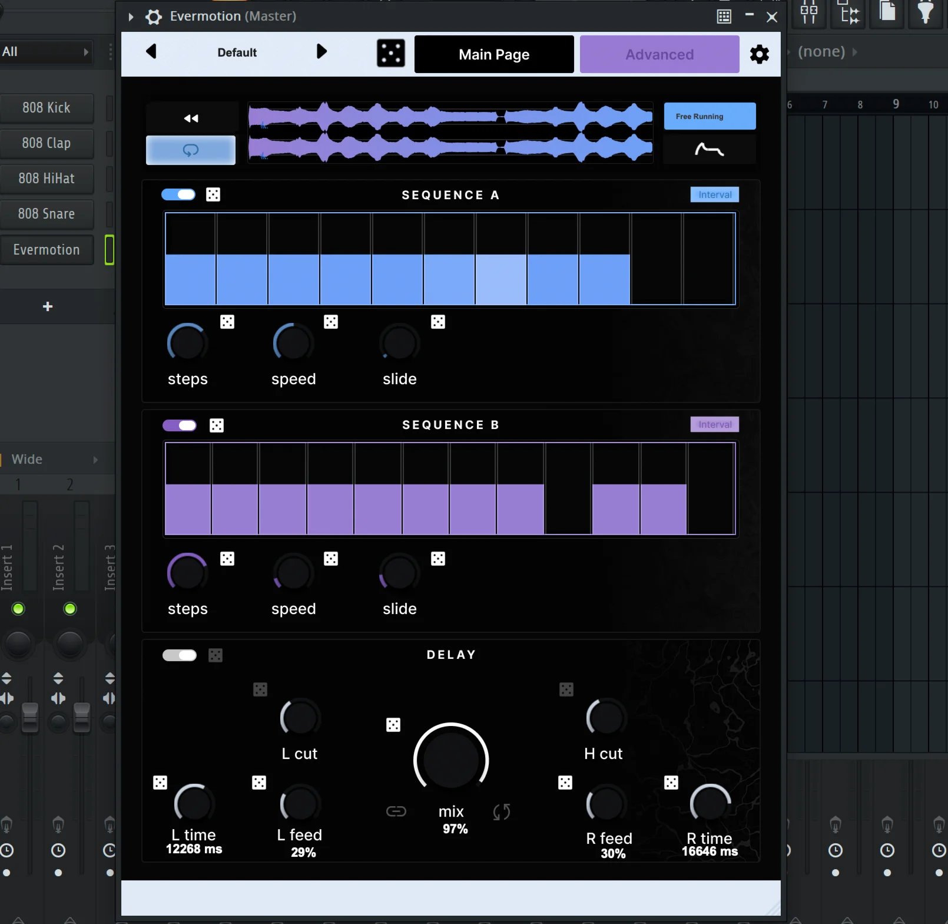Randomize Sequence B with dice icon
This screenshot has width=948, height=924.
[217, 425]
